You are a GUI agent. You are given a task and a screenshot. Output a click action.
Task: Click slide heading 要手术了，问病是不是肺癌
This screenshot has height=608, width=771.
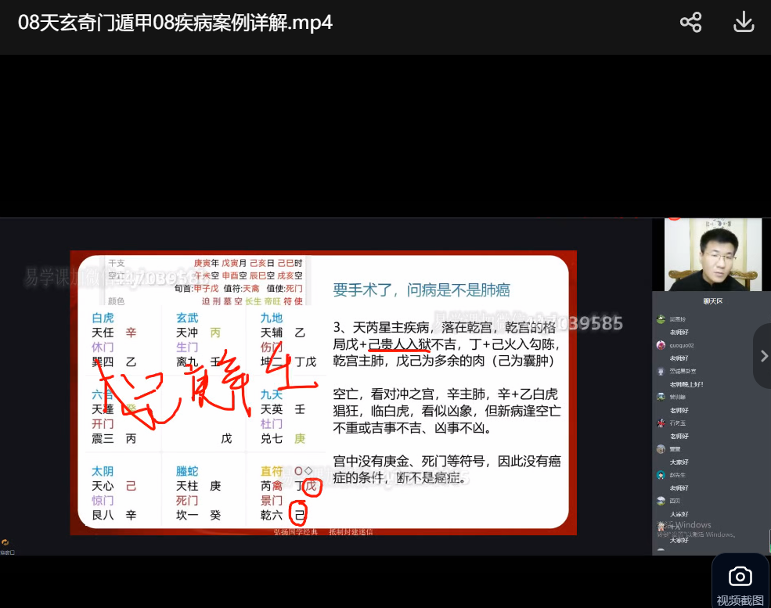[421, 290]
